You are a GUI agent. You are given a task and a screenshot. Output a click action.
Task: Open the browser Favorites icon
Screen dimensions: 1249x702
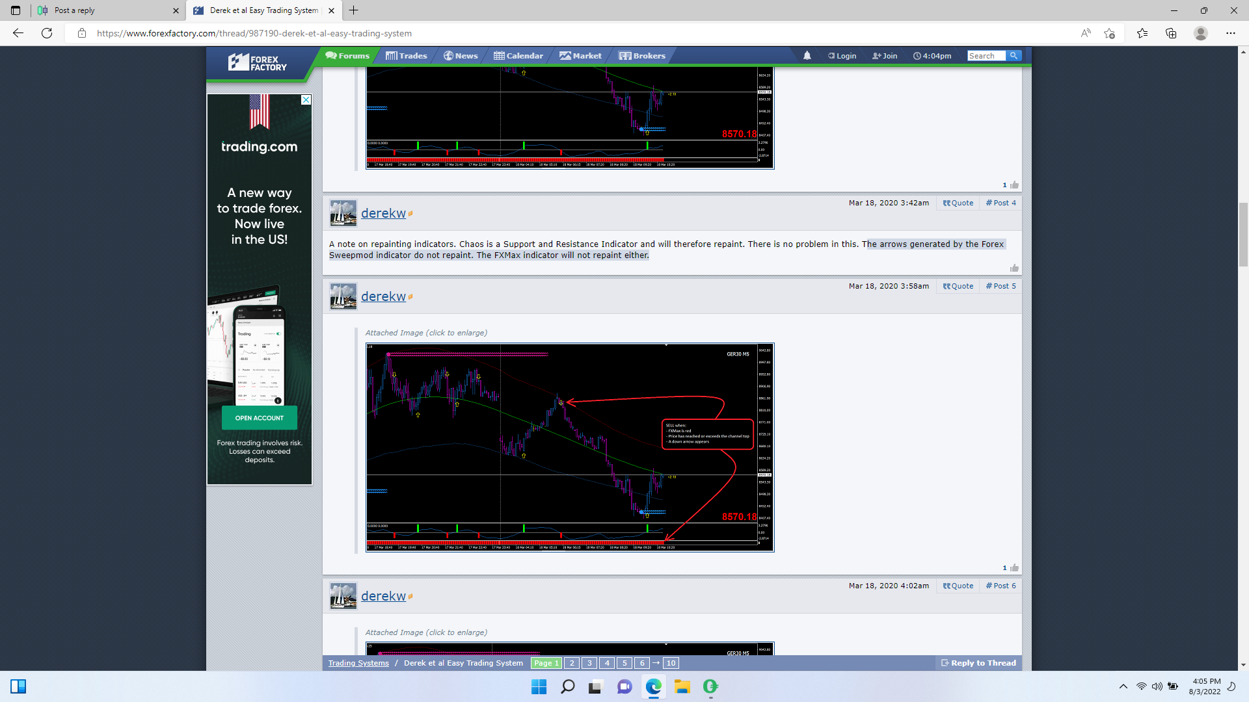click(x=1142, y=33)
